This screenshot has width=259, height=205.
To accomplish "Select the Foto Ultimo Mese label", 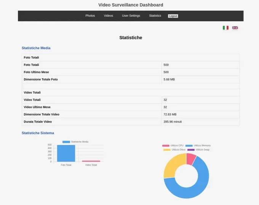I will [36, 72].
